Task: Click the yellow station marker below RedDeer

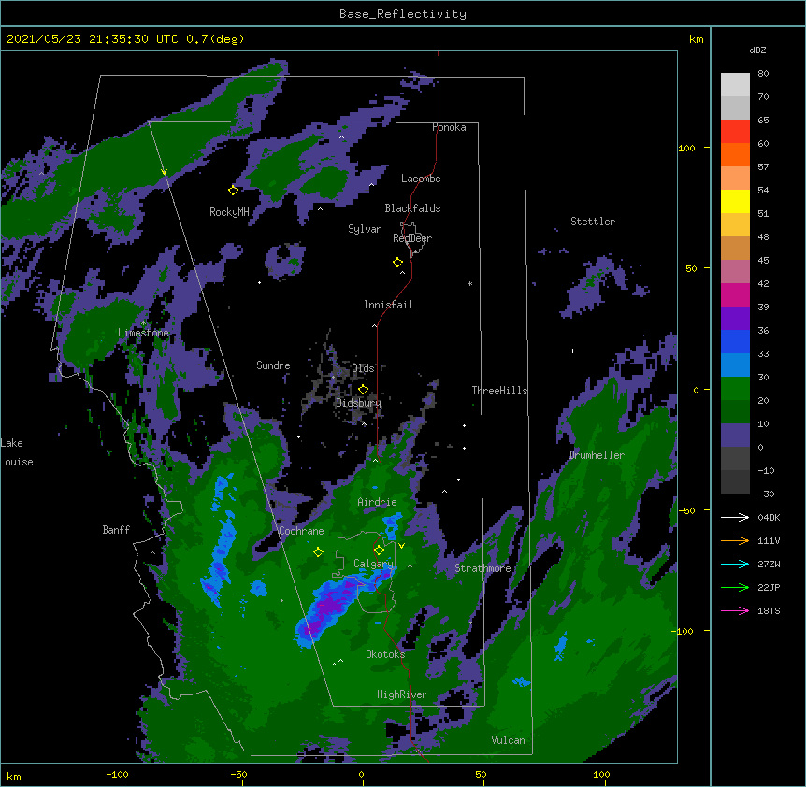Action: coord(397,263)
